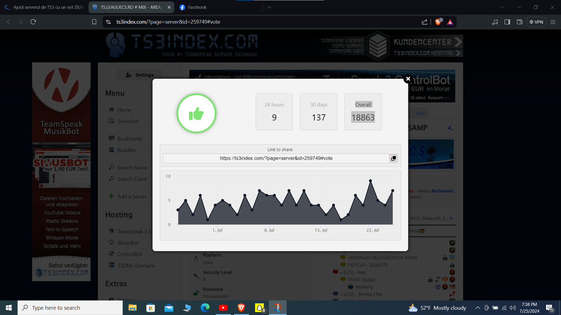Open Bookmarks in the Menu
Screen dimensions: 561x315
(x=130, y=139)
